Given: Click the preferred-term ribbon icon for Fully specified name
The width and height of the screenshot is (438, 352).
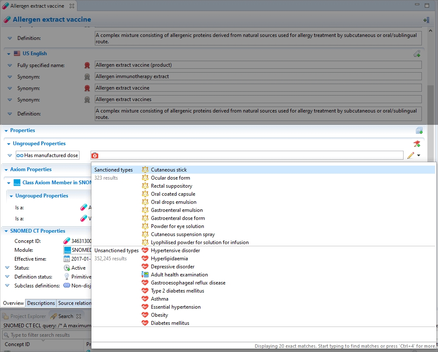Looking at the screenshot, I should tap(87, 65).
